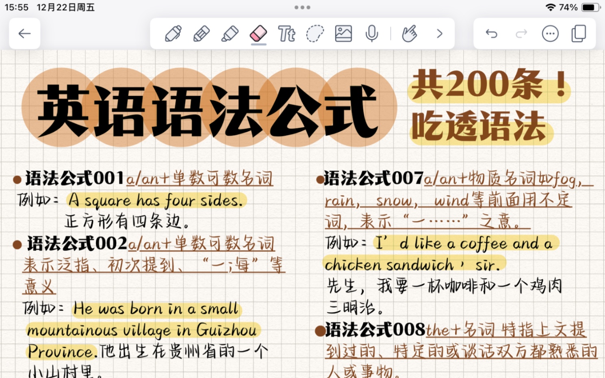Go back with the left arrow button

tap(25, 34)
